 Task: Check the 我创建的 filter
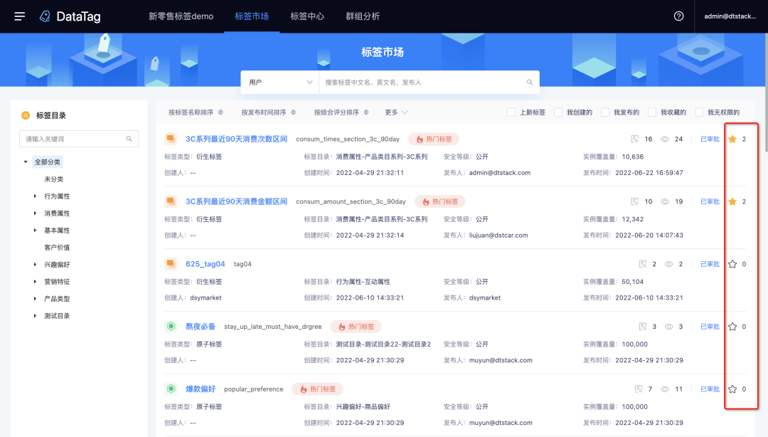click(x=558, y=112)
